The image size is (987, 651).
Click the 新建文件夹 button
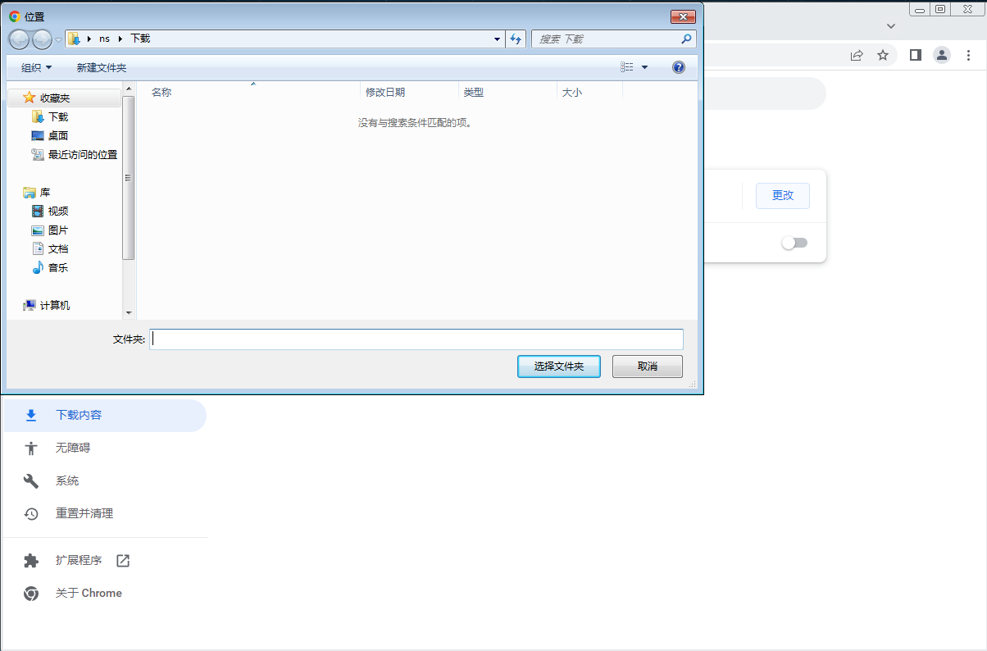coord(102,67)
